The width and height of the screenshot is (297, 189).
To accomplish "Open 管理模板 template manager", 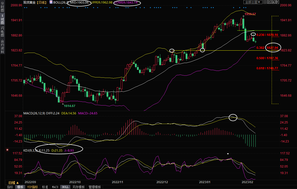I will [x=95, y=187].
